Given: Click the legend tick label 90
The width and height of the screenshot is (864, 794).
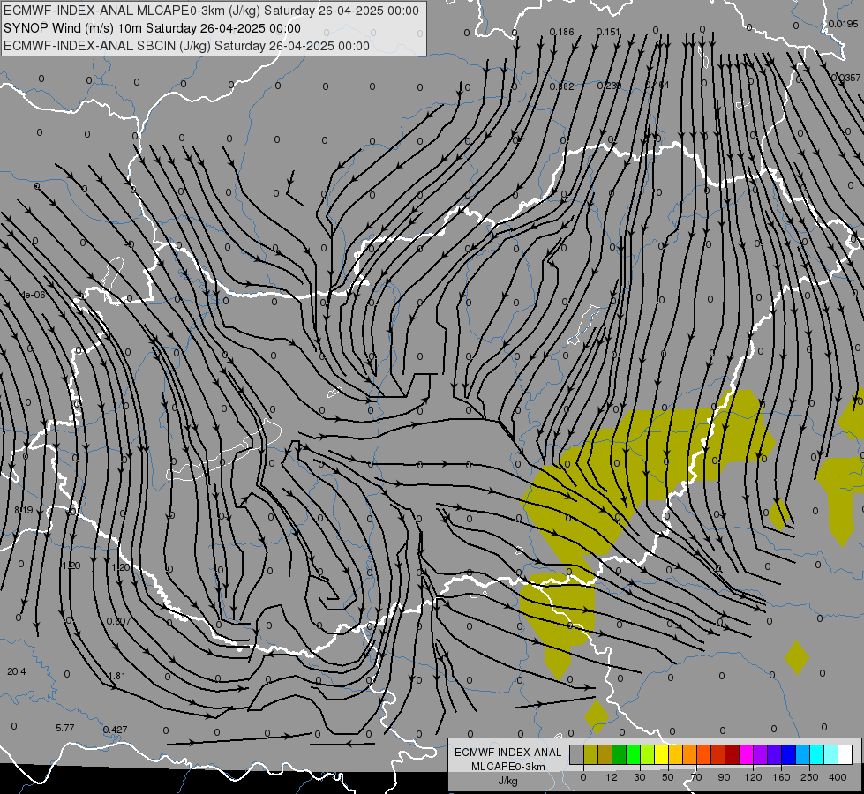Looking at the screenshot, I should [725, 777].
